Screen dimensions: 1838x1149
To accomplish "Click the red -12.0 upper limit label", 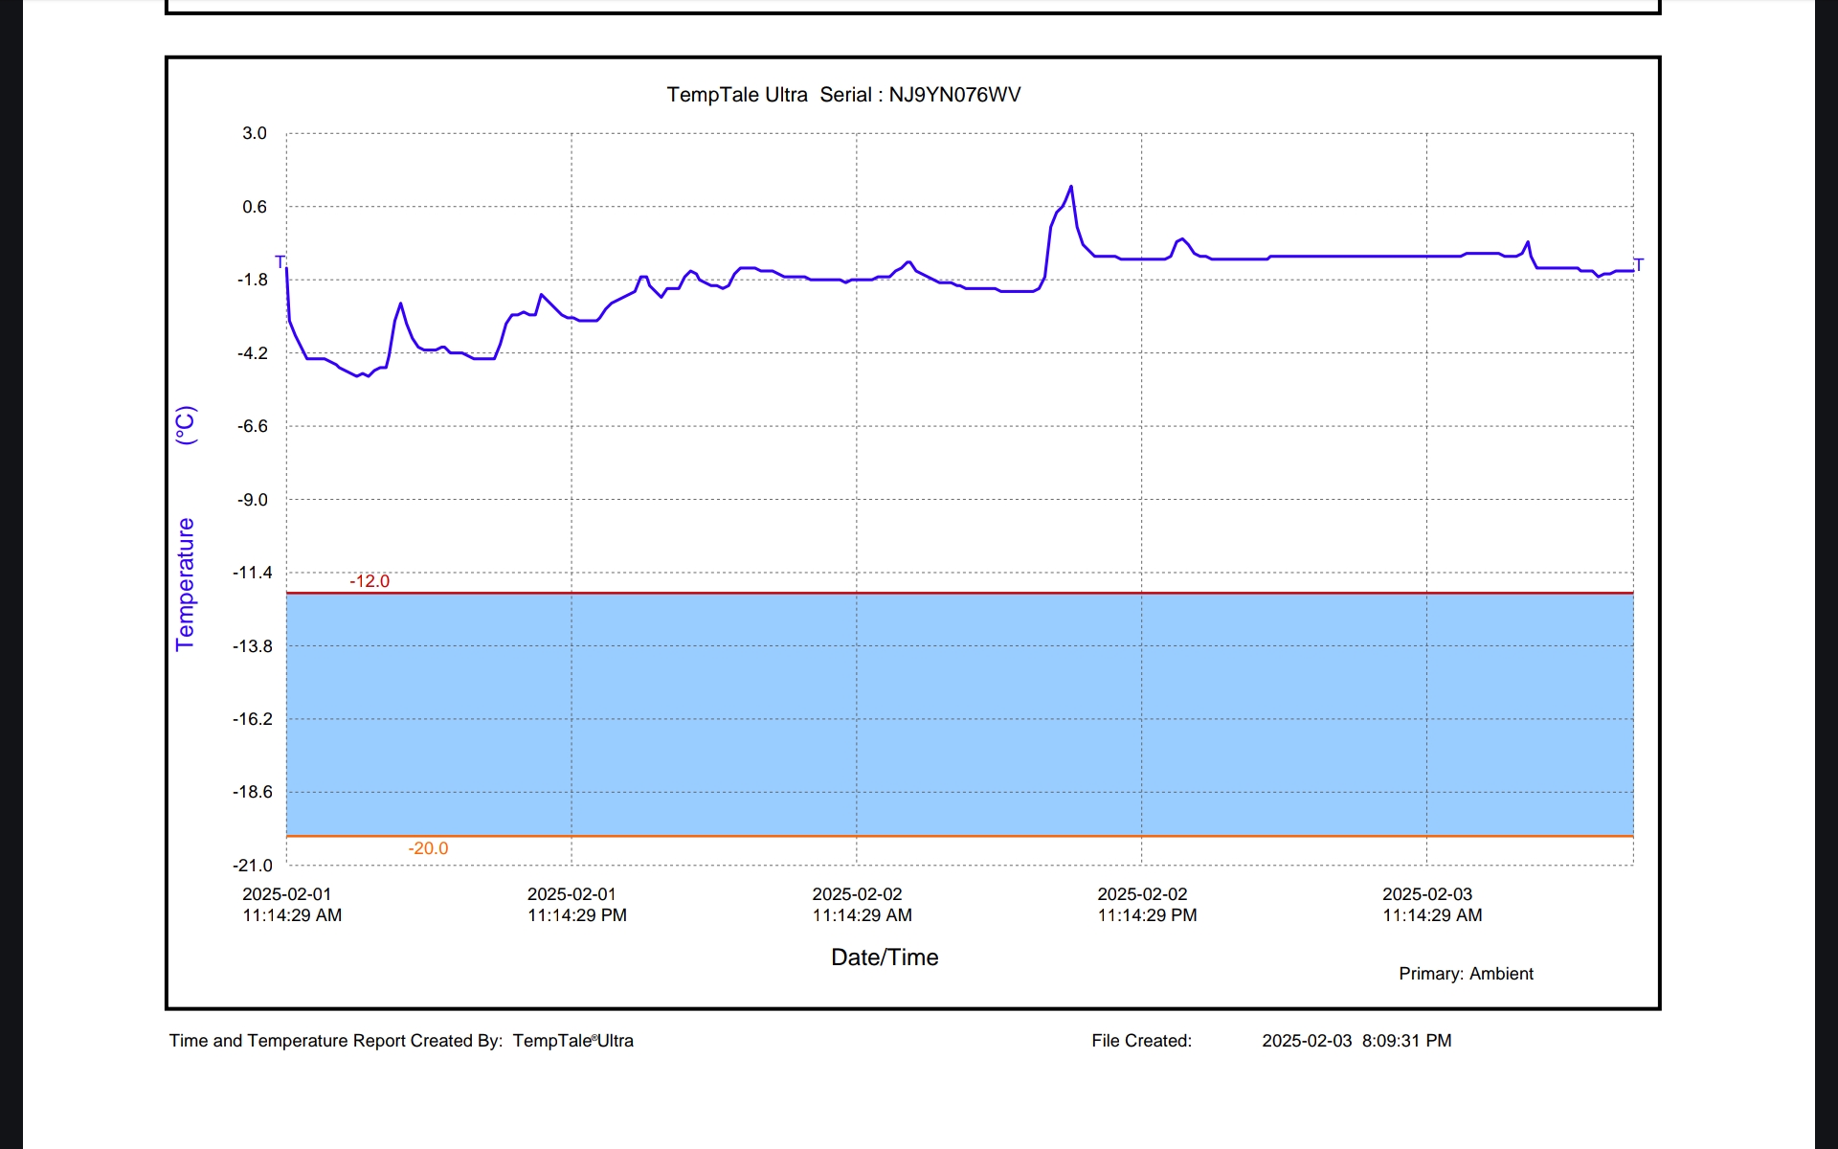I will point(370,581).
